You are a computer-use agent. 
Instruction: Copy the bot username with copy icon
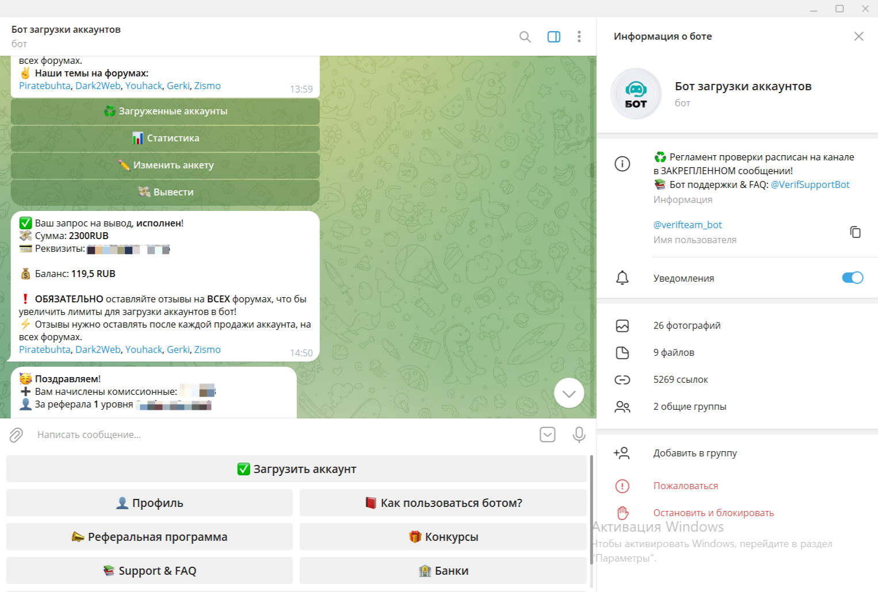tap(855, 232)
